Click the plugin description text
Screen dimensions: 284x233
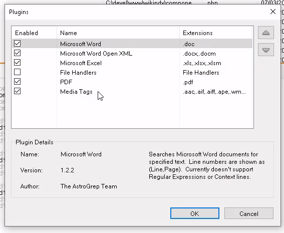pos(207,165)
